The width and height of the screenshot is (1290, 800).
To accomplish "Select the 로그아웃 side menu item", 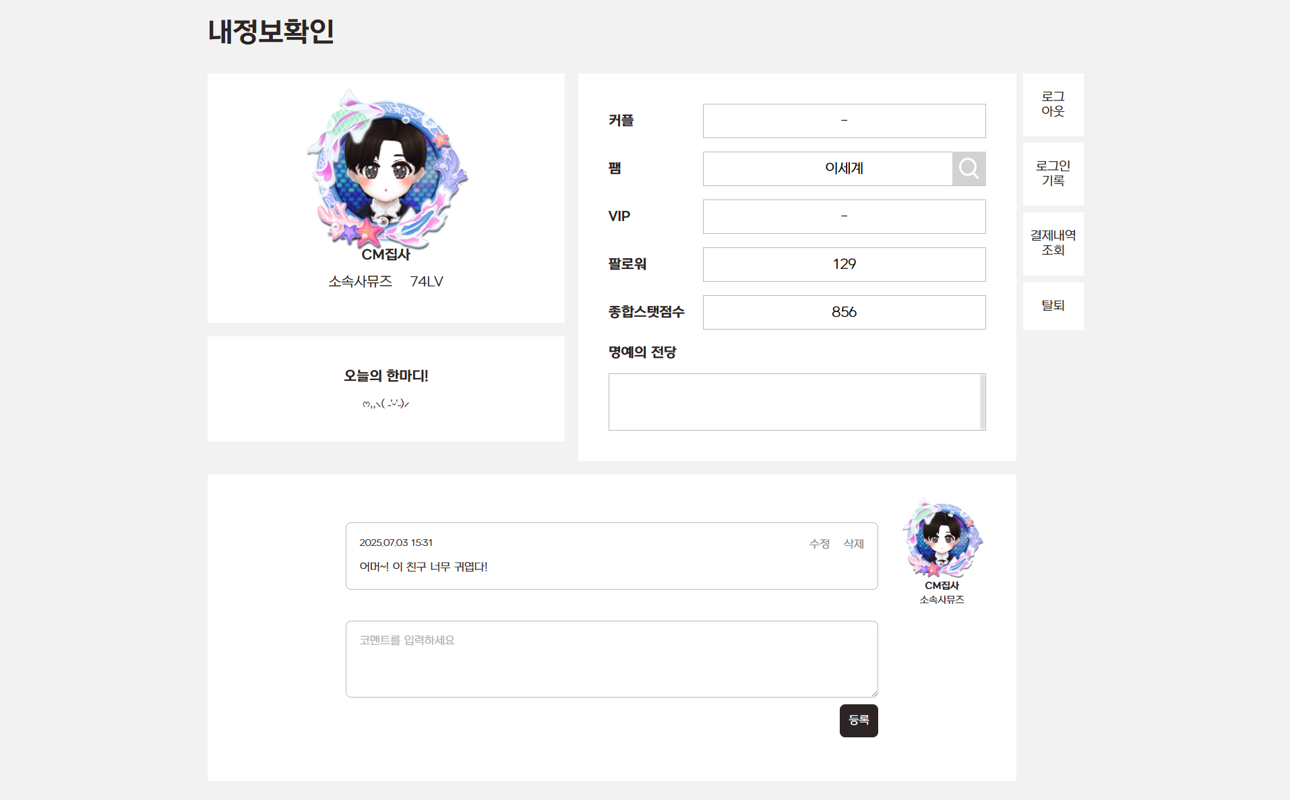I will (x=1053, y=104).
